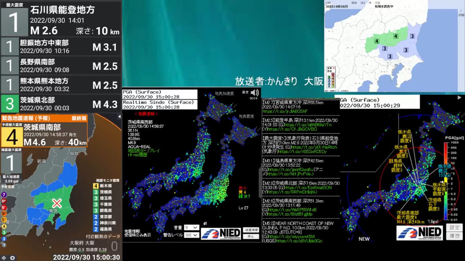Click the 履歴 history button
Screen dimensions: 465x261
pyautogui.click(x=454, y=236)
